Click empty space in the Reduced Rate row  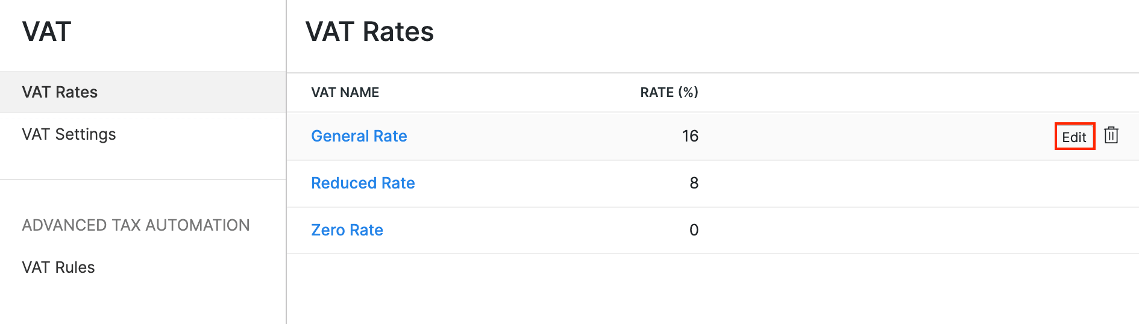tap(874, 183)
